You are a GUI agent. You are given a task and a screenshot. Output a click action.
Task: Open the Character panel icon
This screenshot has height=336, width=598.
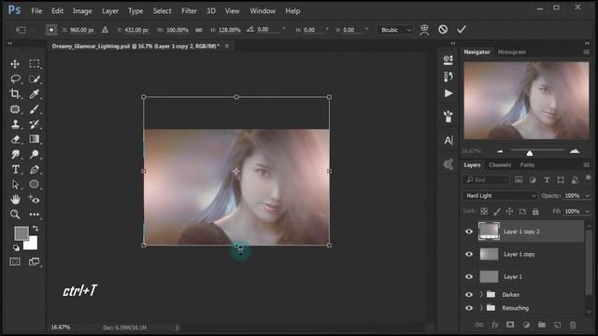448,141
